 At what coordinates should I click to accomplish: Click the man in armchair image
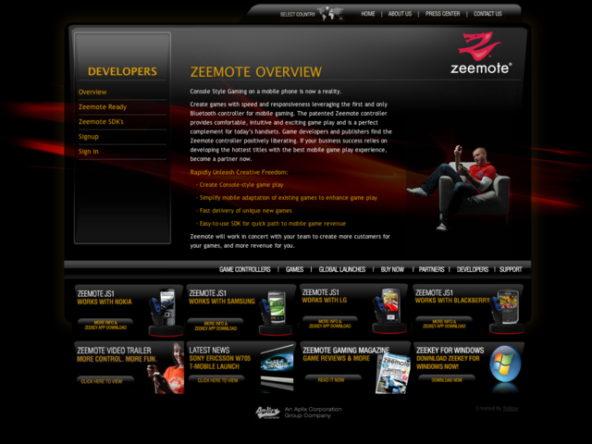(459, 187)
